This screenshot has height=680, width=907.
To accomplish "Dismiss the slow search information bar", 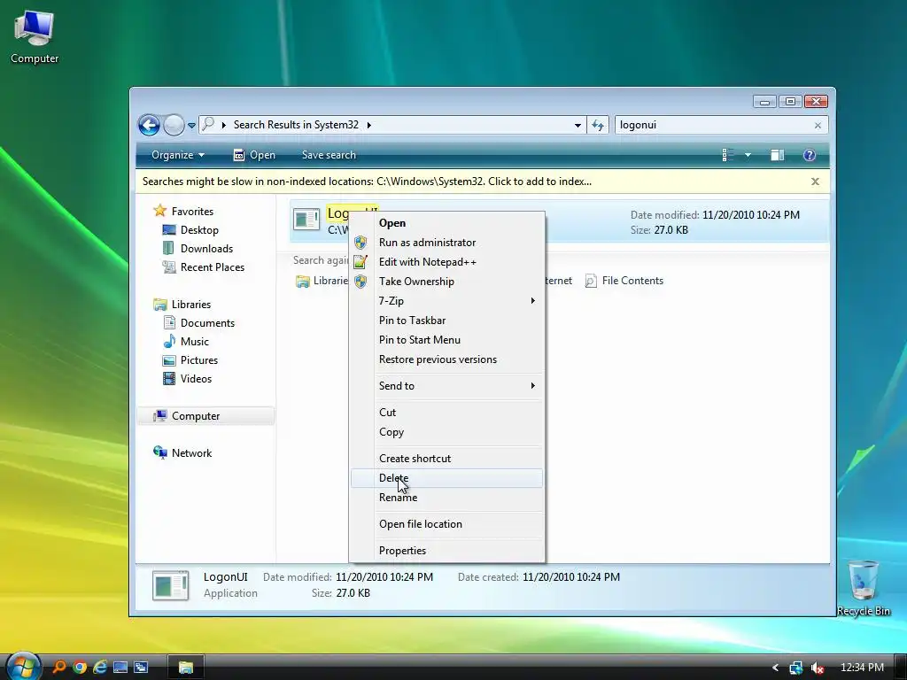I will pyautogui.click(x=815, y=182).
